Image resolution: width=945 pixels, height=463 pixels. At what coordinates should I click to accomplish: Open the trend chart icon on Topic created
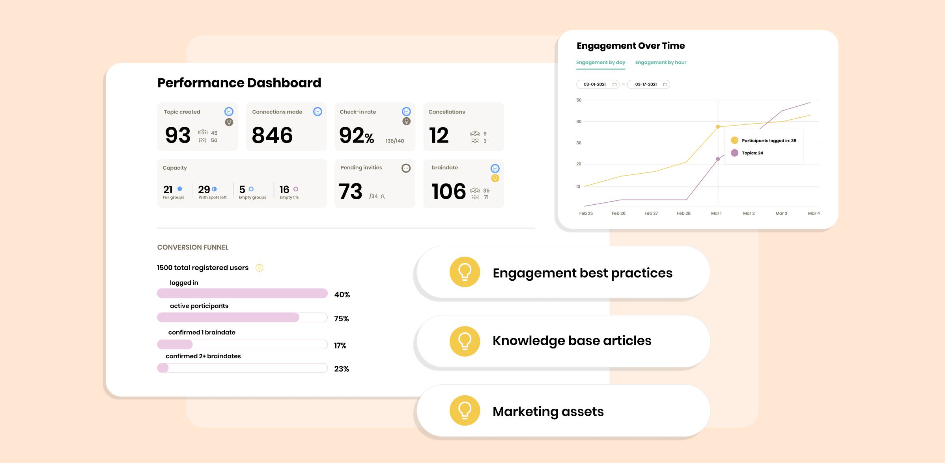point(229,111)
